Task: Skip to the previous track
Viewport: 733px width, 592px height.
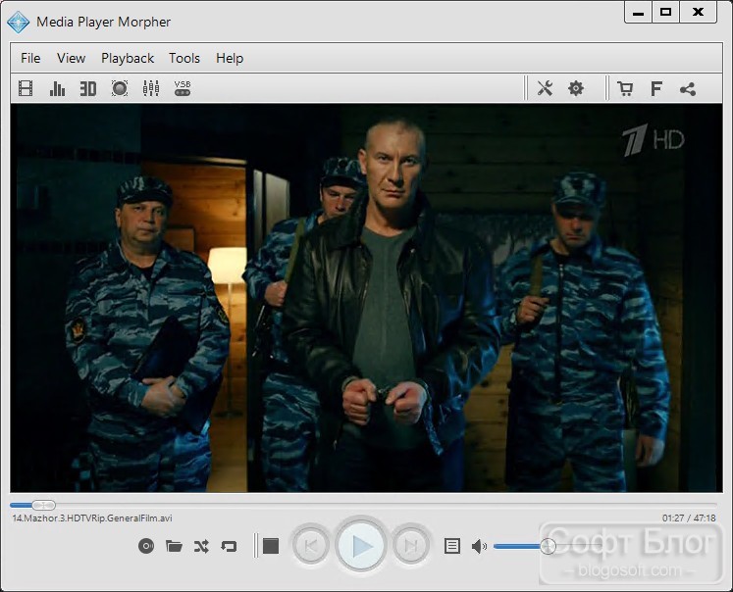Action: [x=311, y=545]
